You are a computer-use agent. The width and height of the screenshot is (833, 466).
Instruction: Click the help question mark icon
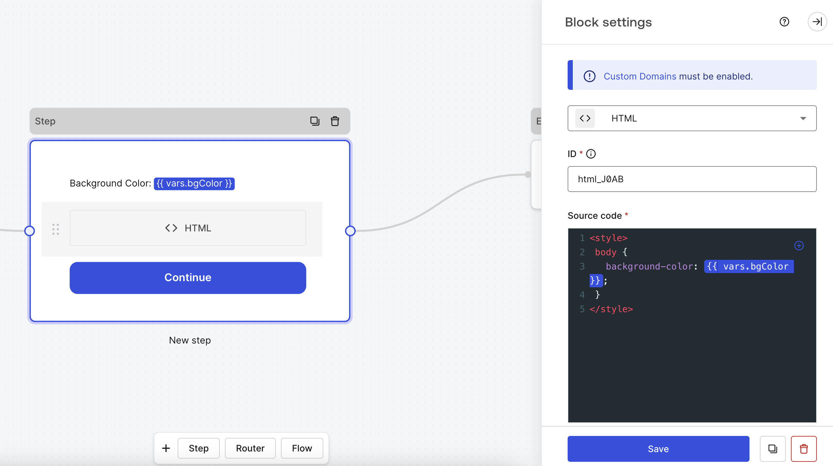coord(784,22)
